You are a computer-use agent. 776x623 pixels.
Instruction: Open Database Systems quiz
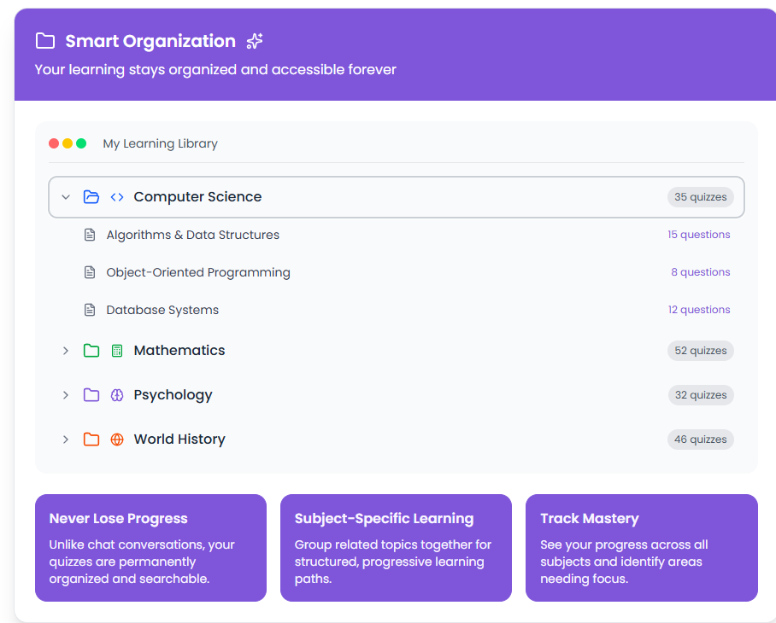pos(162,311)
